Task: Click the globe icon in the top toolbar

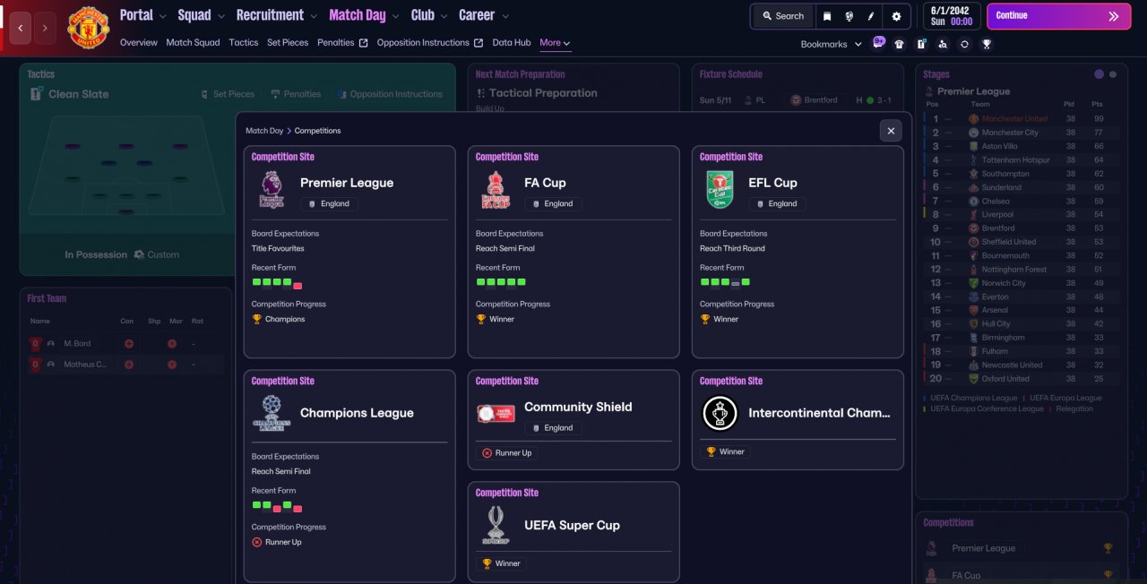Action: coord(849,16)
